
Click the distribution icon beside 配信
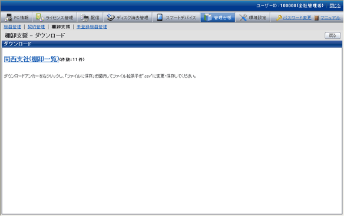(84, 18)
